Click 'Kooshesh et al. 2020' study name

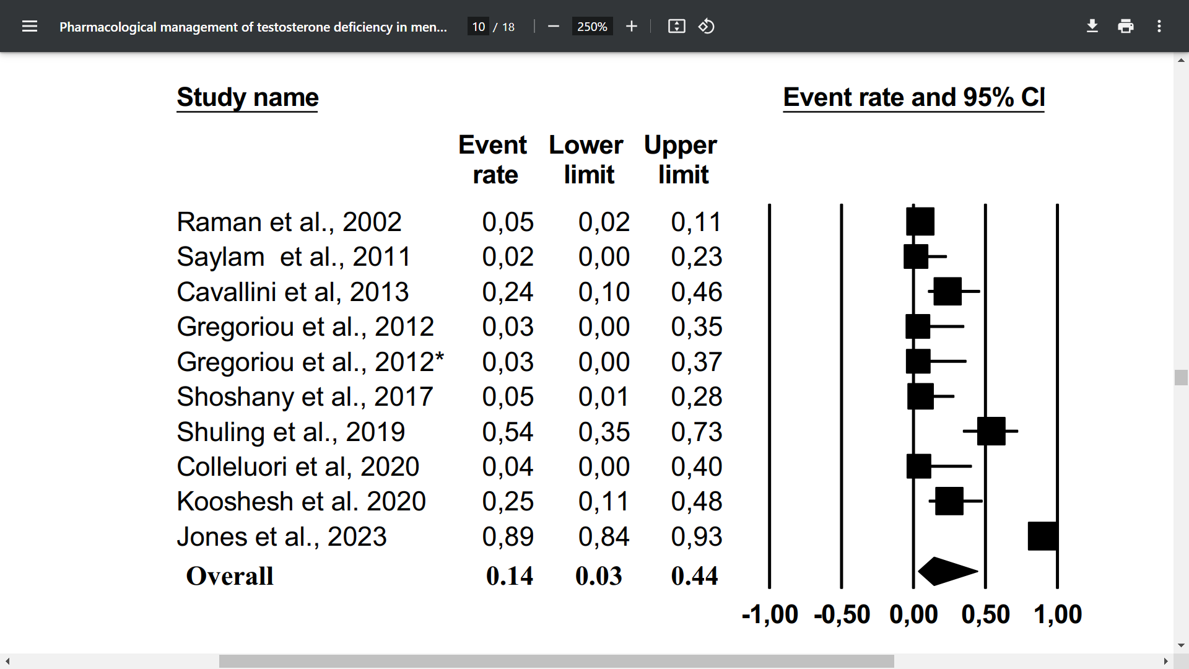302,501
